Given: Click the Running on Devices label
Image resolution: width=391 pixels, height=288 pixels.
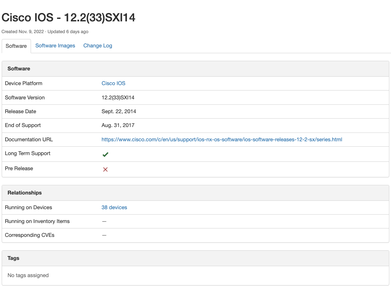Looking at the screenshot, I should 28,208.
